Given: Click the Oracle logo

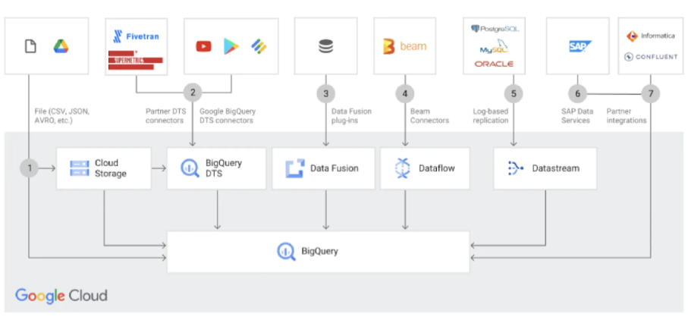Looking at the screenshot, I should [494, 64].
